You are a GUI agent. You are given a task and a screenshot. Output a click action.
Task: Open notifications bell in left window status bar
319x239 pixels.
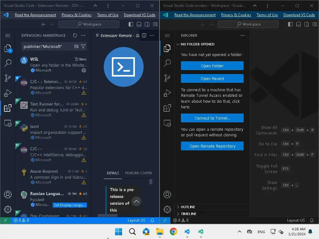pos(152,220)
